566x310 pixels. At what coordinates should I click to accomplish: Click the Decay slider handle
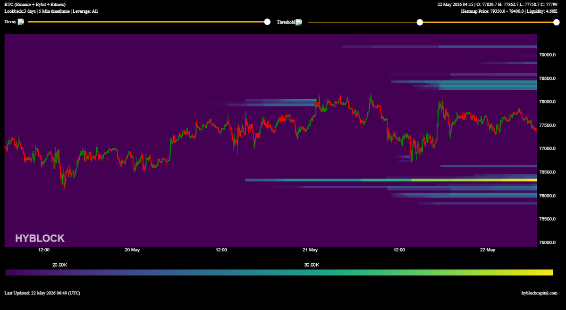click(x=267, y=22)
